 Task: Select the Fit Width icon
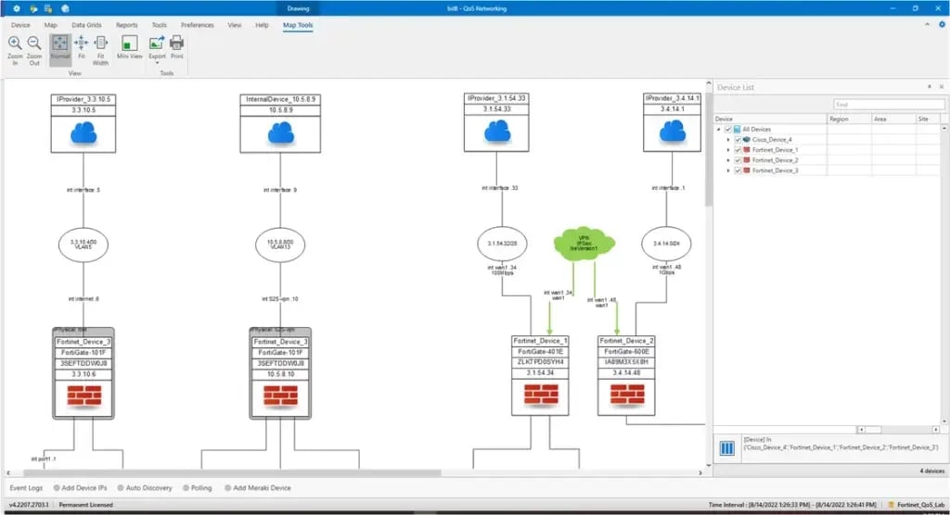pos(101,44)
